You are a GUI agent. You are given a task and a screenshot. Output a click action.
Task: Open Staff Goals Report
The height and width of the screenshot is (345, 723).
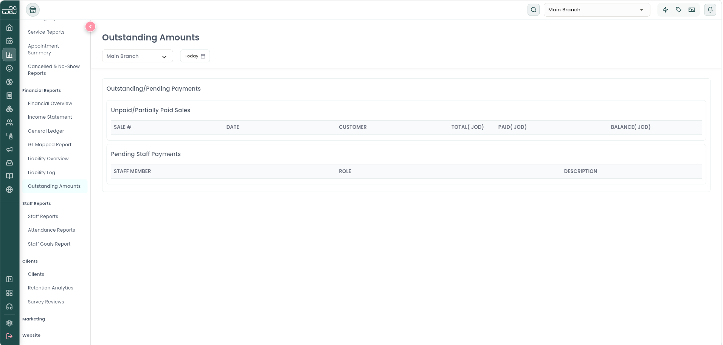(49, 244)
